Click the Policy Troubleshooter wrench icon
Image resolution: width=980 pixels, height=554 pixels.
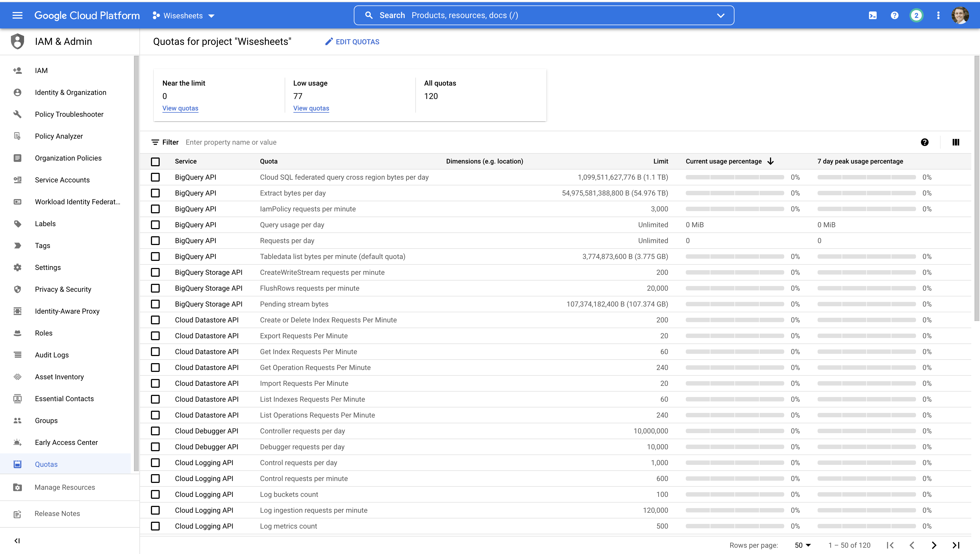[17, 114]
